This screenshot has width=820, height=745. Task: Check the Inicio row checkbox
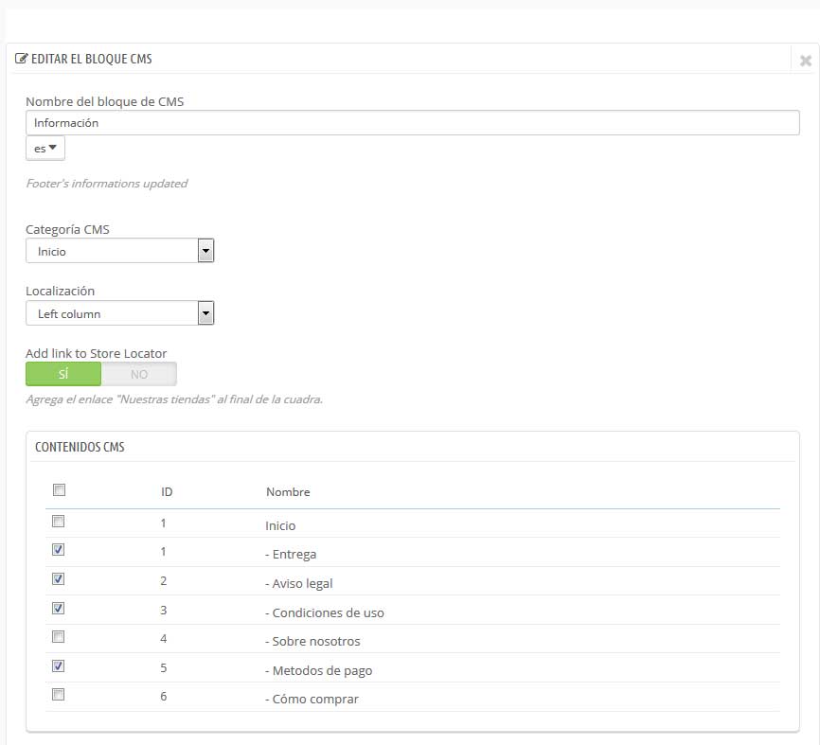coord(59,522)
